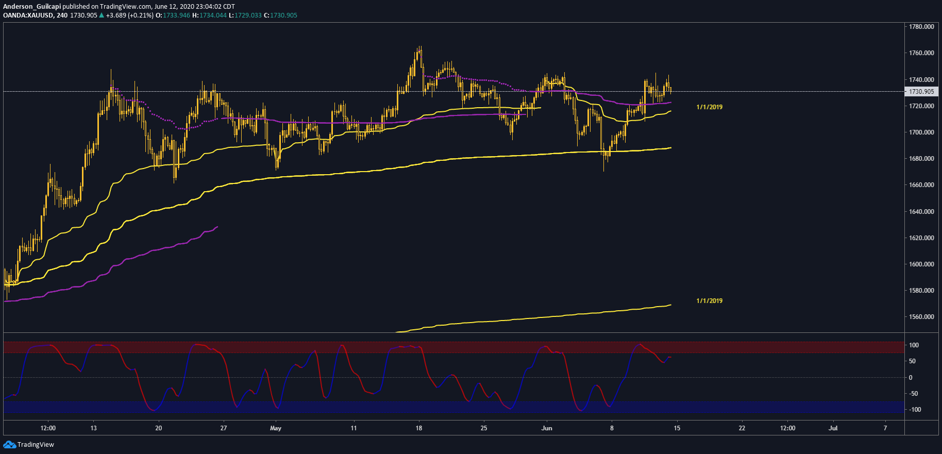Click the Anderson_Guilcapi author name
This screenshot has height=454, width=942.
click(x=32, y=7)
